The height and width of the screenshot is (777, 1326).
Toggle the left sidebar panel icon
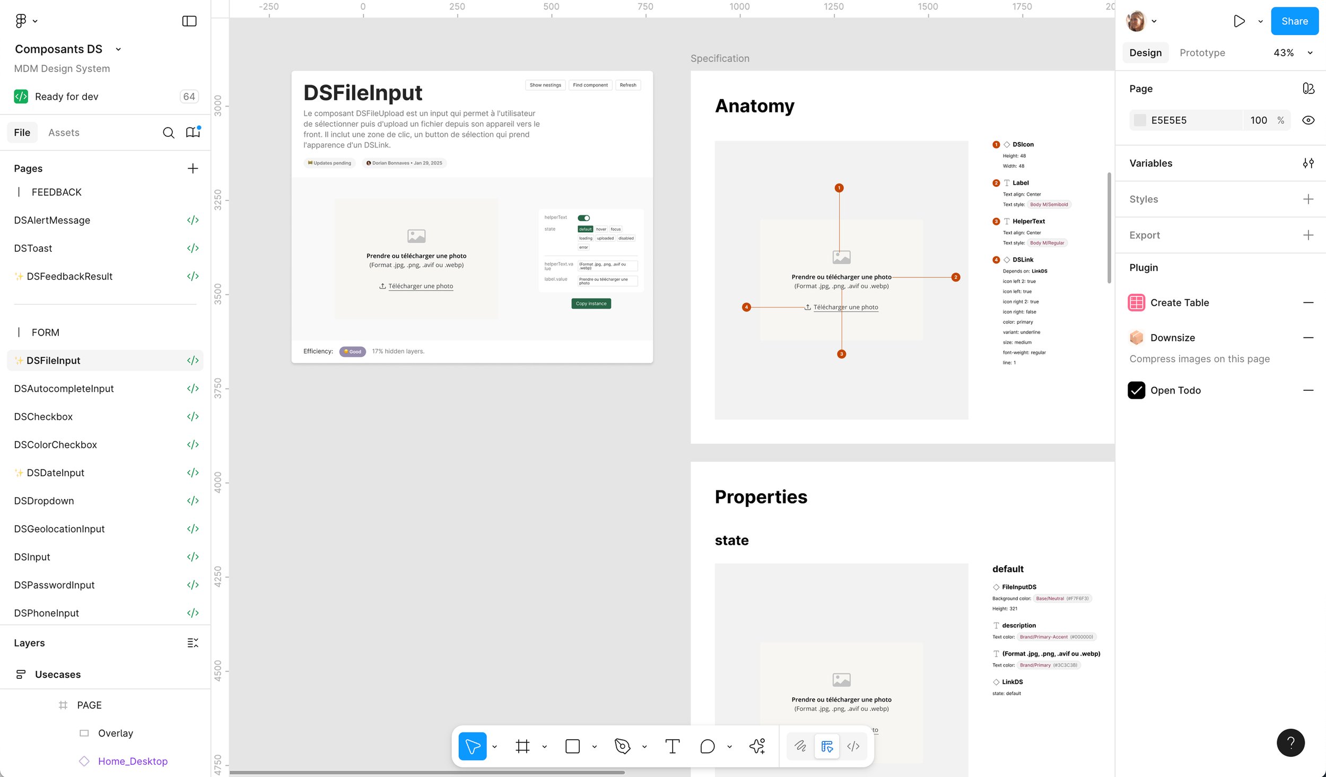(189, 21)
